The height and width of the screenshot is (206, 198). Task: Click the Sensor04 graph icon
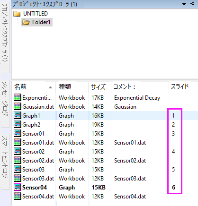click(x=17, y=187)
